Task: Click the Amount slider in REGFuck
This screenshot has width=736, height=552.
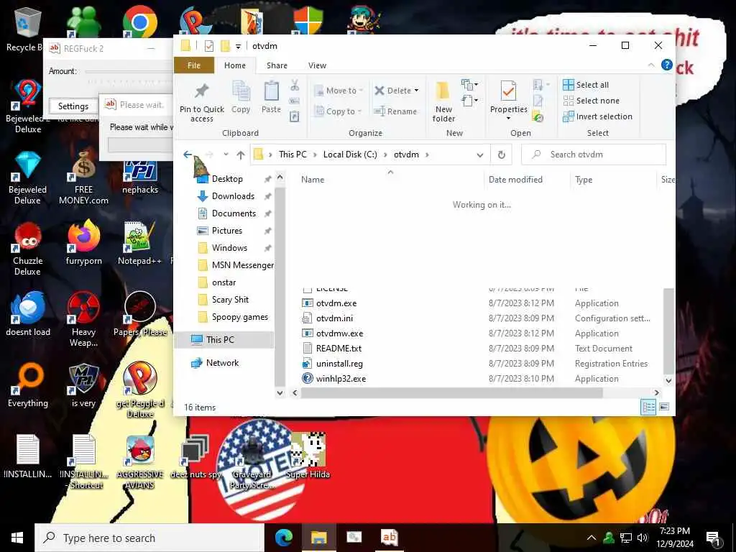Action: pyautogui.click(x=129, y=72)
